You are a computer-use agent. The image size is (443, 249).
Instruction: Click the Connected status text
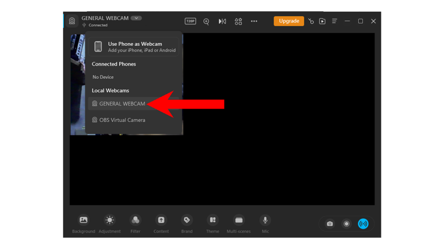click(98, 25)
